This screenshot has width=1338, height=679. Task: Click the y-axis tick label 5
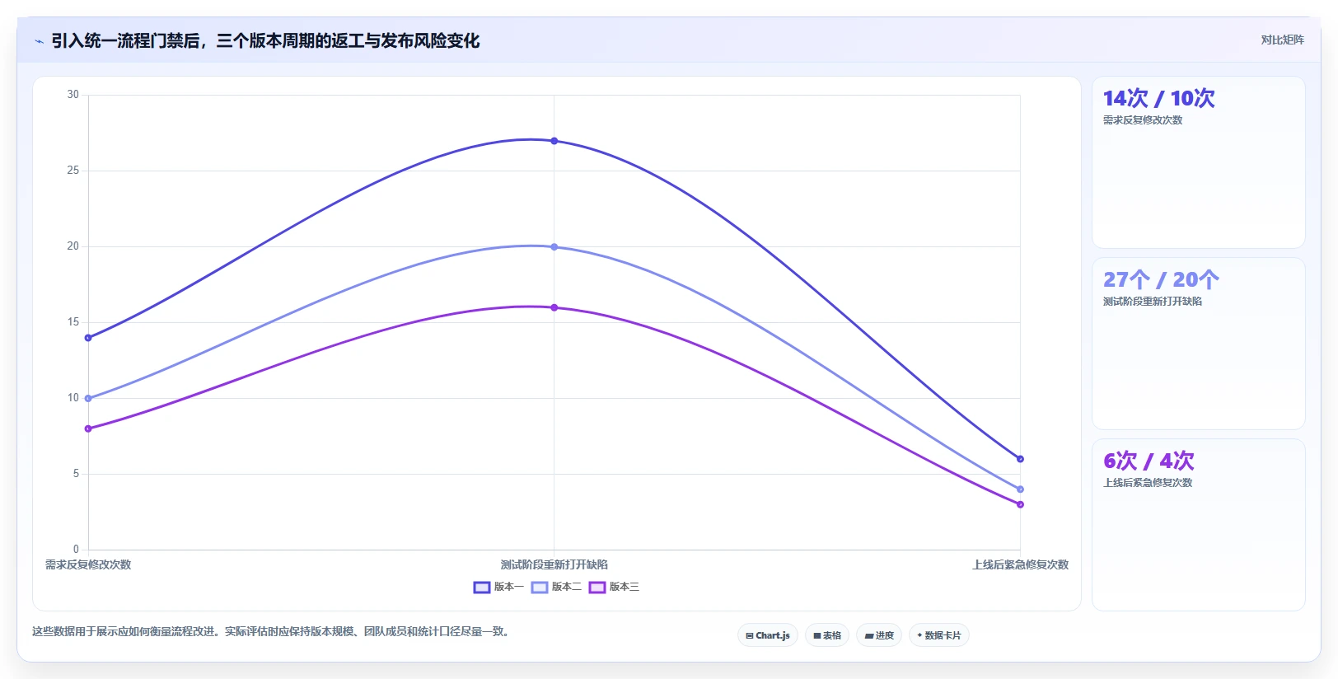(76, 474)
